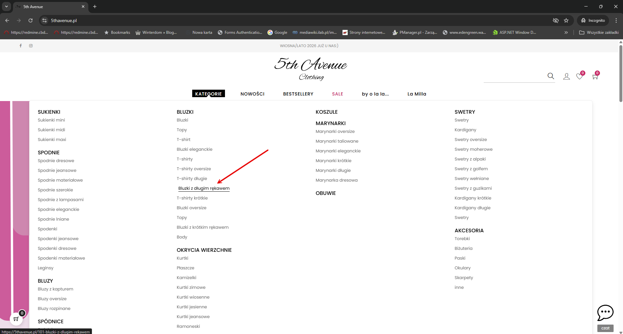623x334 pixels.
Task: Expand hidden bookmarks chevron
Action: (566, 32)
